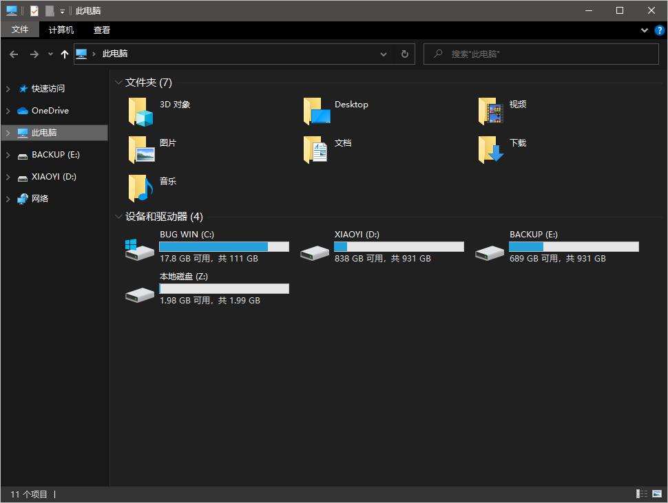
Task: Collapse the 文件夹 (7) group
Action: 118,83
